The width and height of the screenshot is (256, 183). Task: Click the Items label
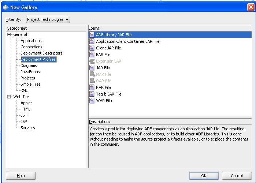pos(94,28)
